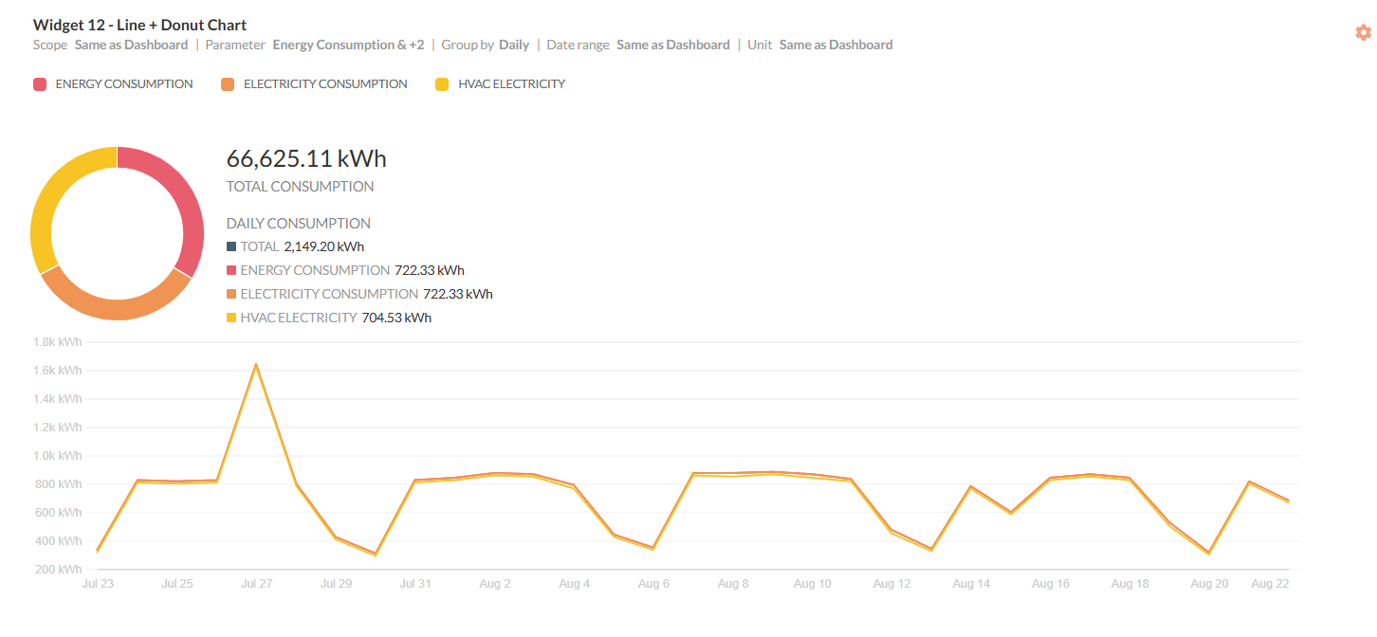This screenshot has height=637, width=1377.
Task: Click the HVAC ELECTRICITY 704.53 kWh row
Action: pos(328,318)
